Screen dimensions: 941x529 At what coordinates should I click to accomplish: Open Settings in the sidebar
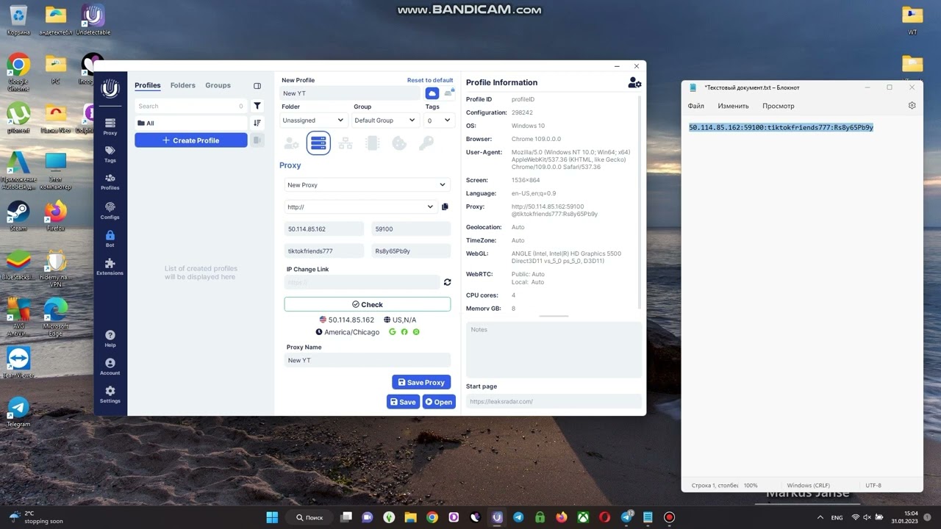coord(110,395)
